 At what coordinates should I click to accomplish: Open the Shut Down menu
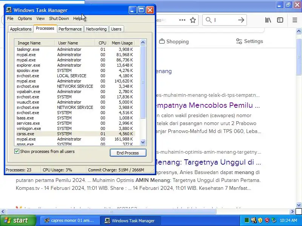tap(59, 18)
